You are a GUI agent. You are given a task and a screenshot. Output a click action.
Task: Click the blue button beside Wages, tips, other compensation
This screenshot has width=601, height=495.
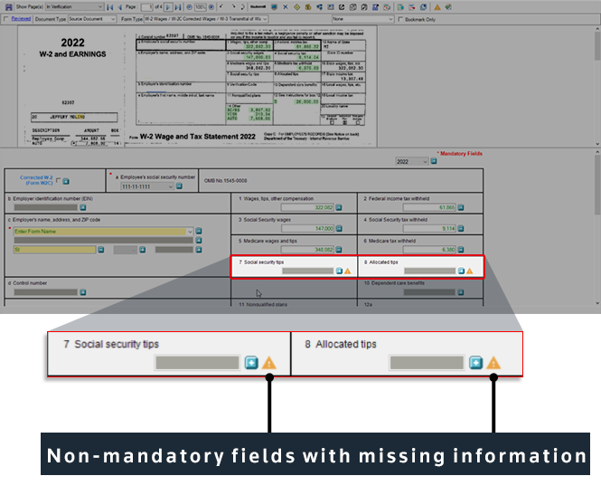point(339,207)
